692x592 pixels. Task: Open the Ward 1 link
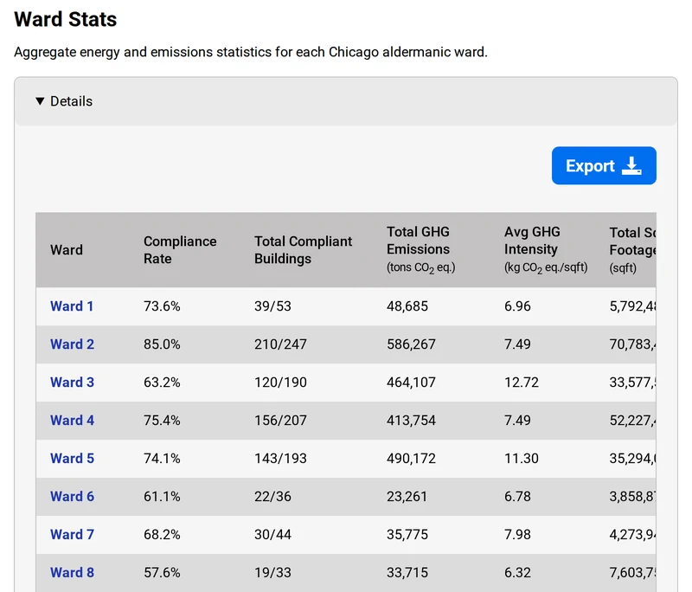pos(72,306)
